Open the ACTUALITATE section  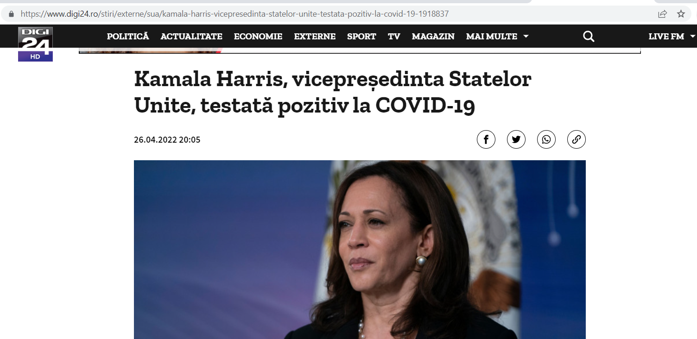pos(191,36)
